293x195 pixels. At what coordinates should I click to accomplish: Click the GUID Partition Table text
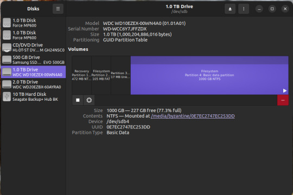tap(125, 40)
